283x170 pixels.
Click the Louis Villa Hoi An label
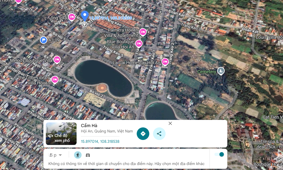tap(269, 37)
